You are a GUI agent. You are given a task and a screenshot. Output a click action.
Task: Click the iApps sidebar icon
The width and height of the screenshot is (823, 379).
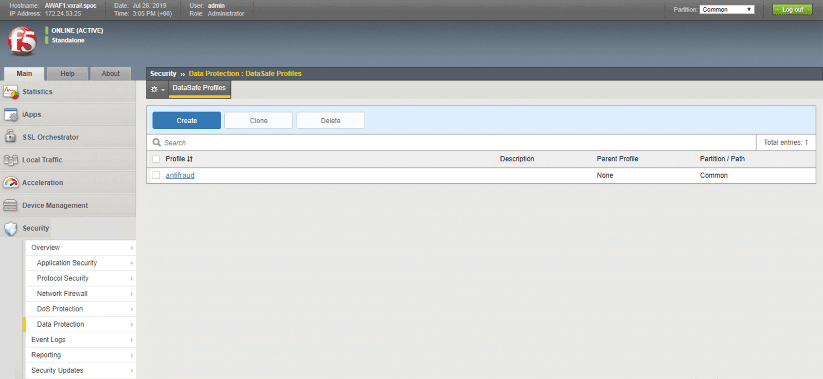tap(11, 115)
